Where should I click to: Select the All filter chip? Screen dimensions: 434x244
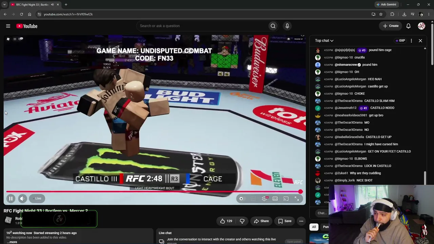314,227
